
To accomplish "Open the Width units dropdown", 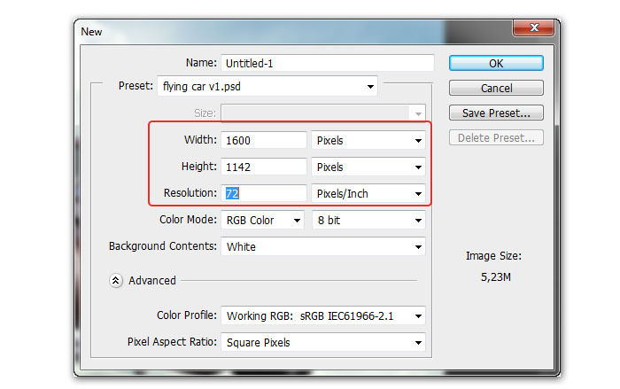I will pyautogui.click(x=368, y=141).
